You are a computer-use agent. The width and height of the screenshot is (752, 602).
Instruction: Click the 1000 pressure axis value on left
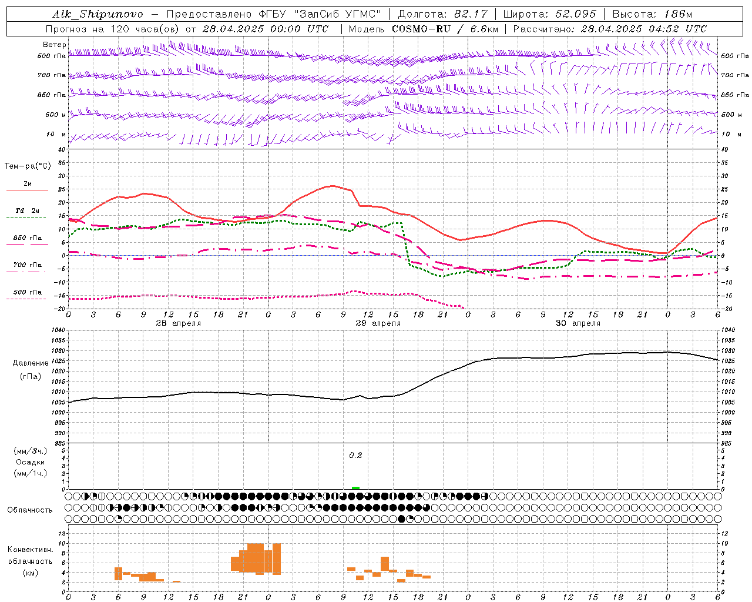(x=59, y=413)
